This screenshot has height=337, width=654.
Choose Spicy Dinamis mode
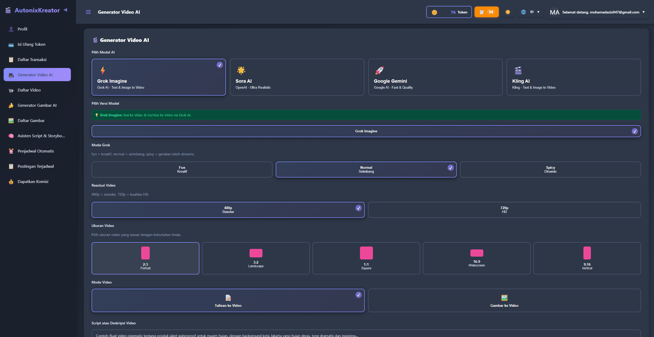550,170
